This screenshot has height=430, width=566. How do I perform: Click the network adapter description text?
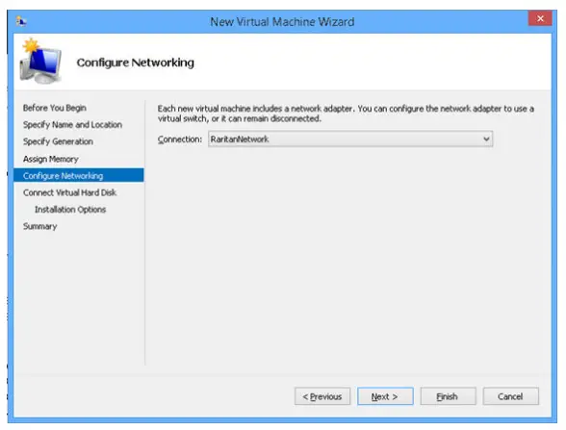[346, 114]
